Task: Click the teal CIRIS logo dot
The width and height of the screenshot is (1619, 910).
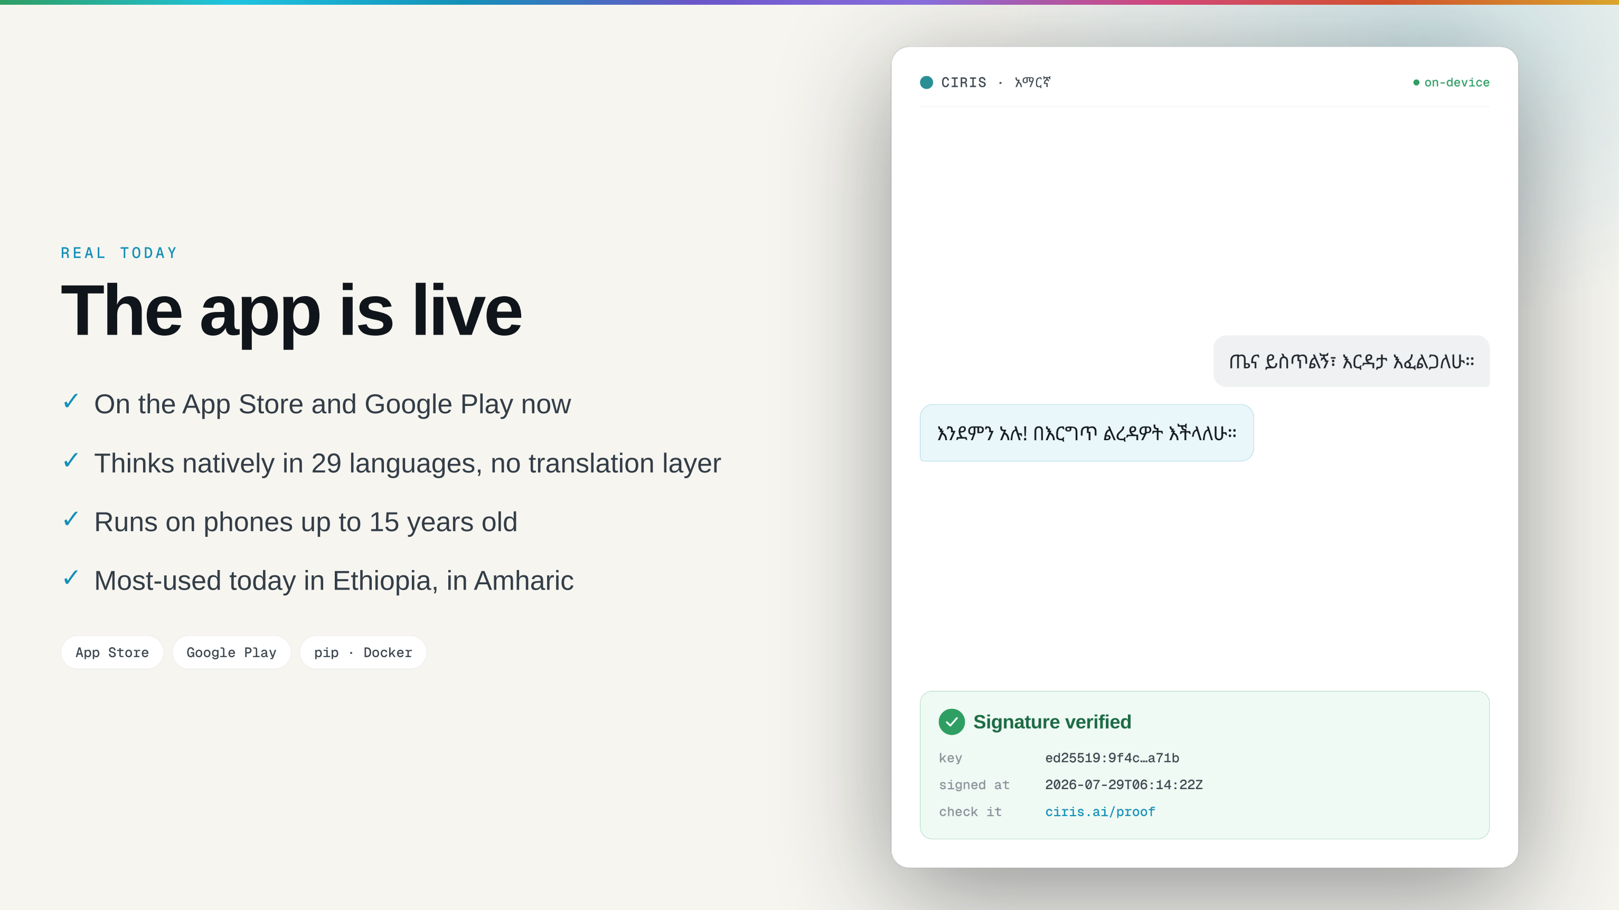Action: (926, 82)
